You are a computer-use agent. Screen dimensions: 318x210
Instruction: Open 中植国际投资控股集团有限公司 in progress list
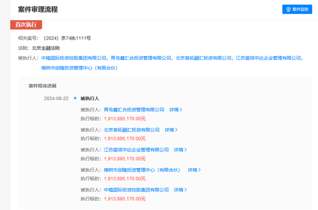pyautogui.click(x=136, y=190)
